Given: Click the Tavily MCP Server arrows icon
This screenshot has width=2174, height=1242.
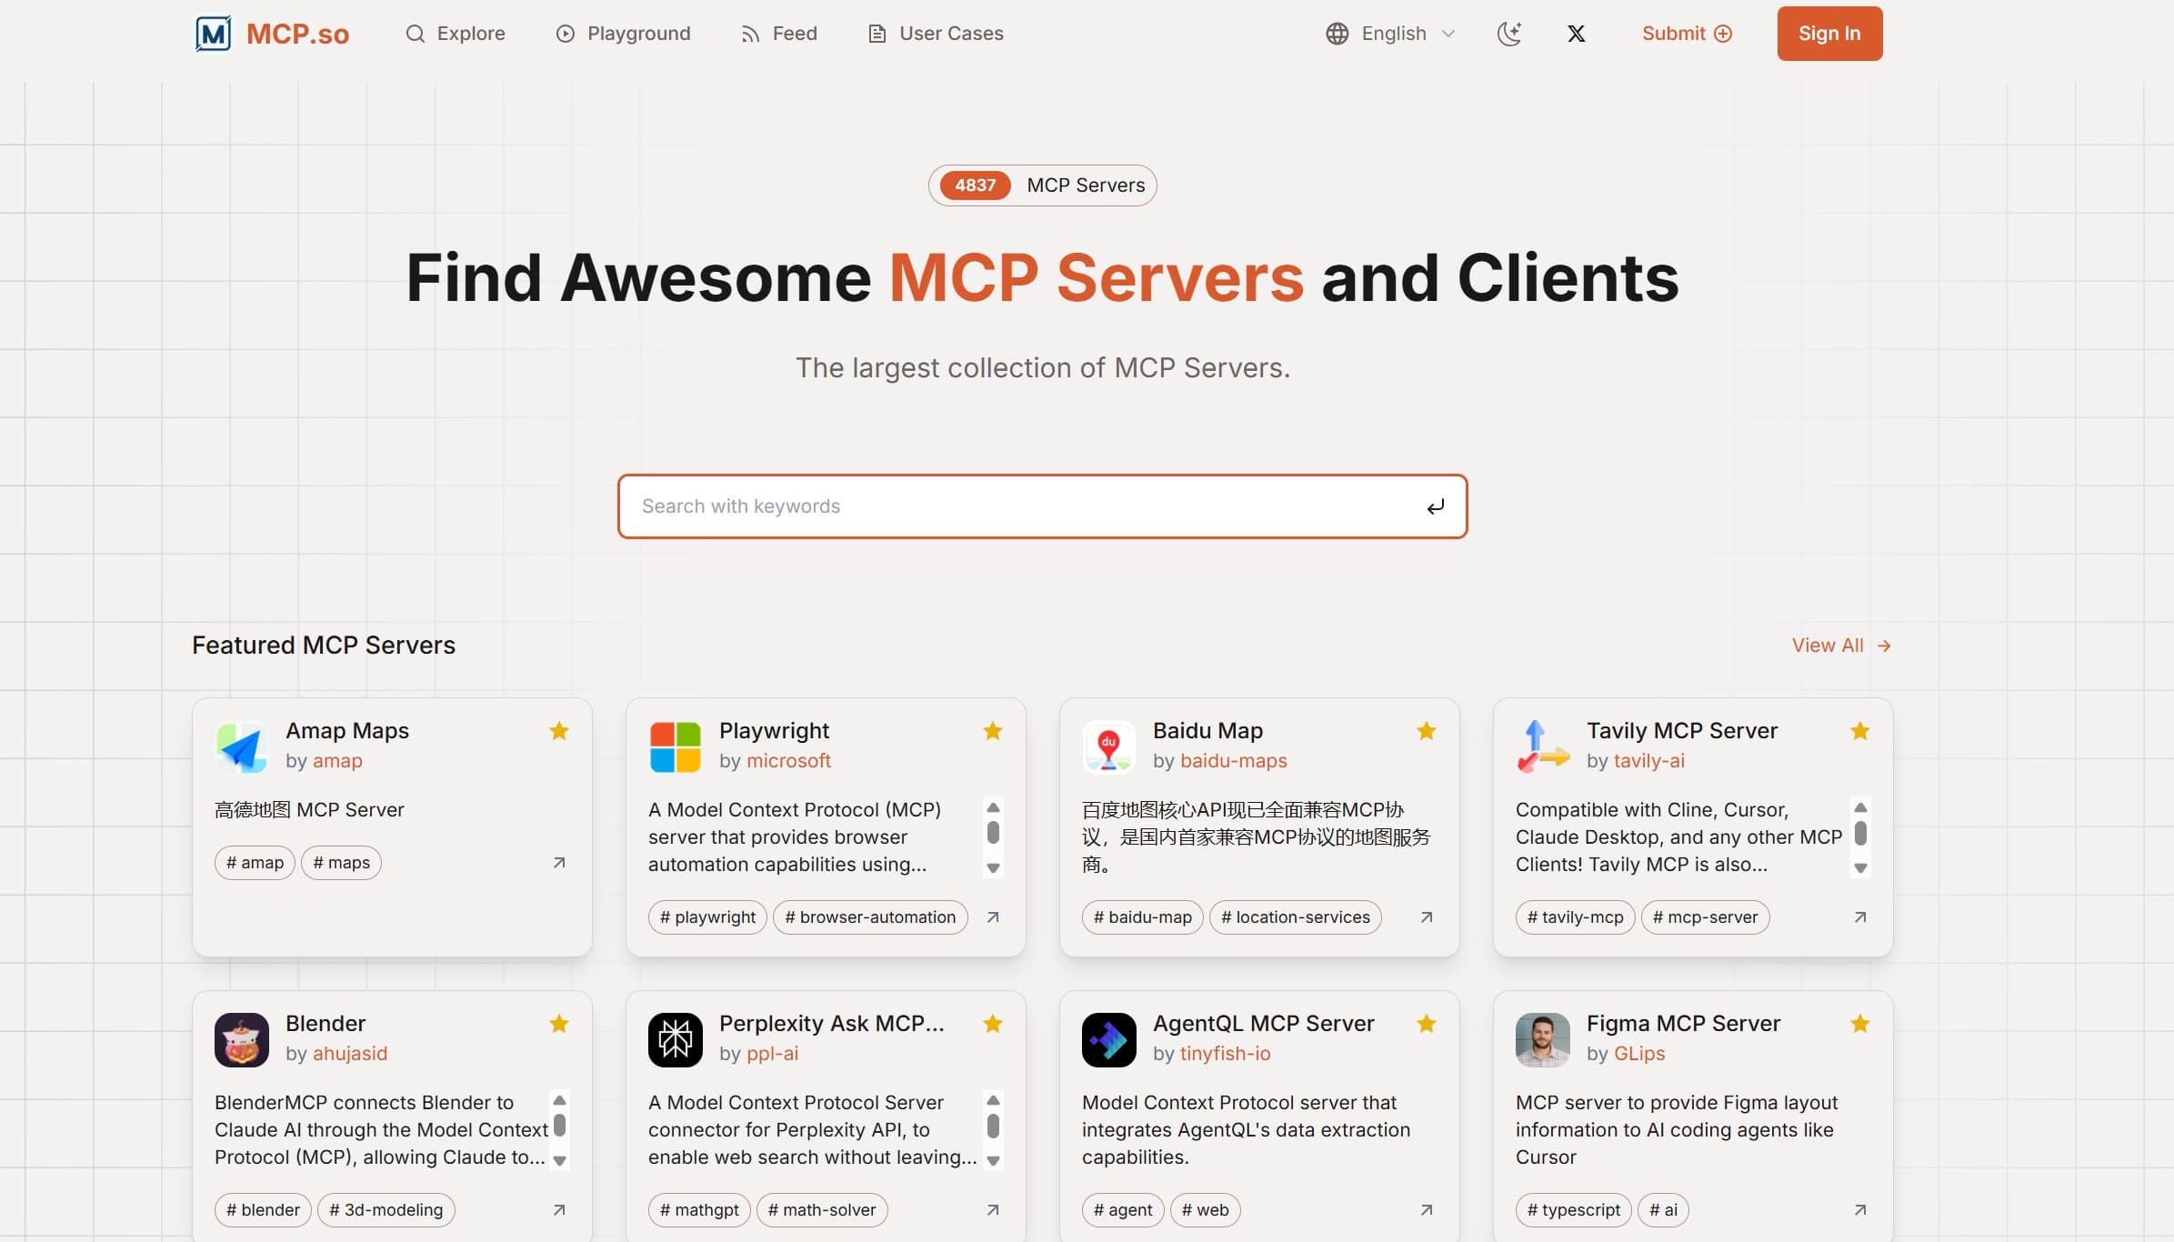Looking at the screenshot, I should tap(1542, 746).
